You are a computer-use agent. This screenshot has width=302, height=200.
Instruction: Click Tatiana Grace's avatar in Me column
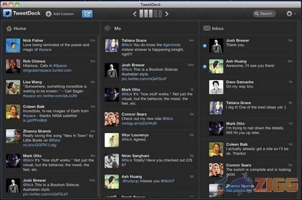click(112, 46)
